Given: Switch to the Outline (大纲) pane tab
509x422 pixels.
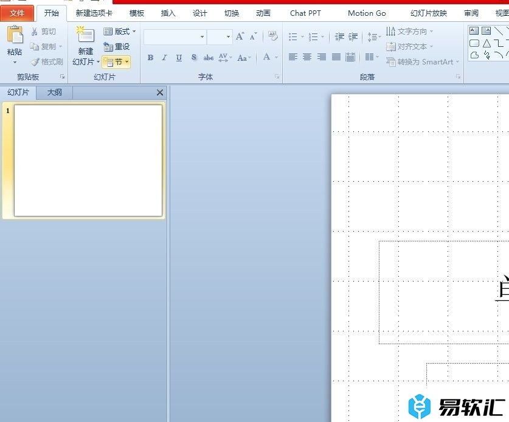Looking at the screenshot, I should 55,92.
